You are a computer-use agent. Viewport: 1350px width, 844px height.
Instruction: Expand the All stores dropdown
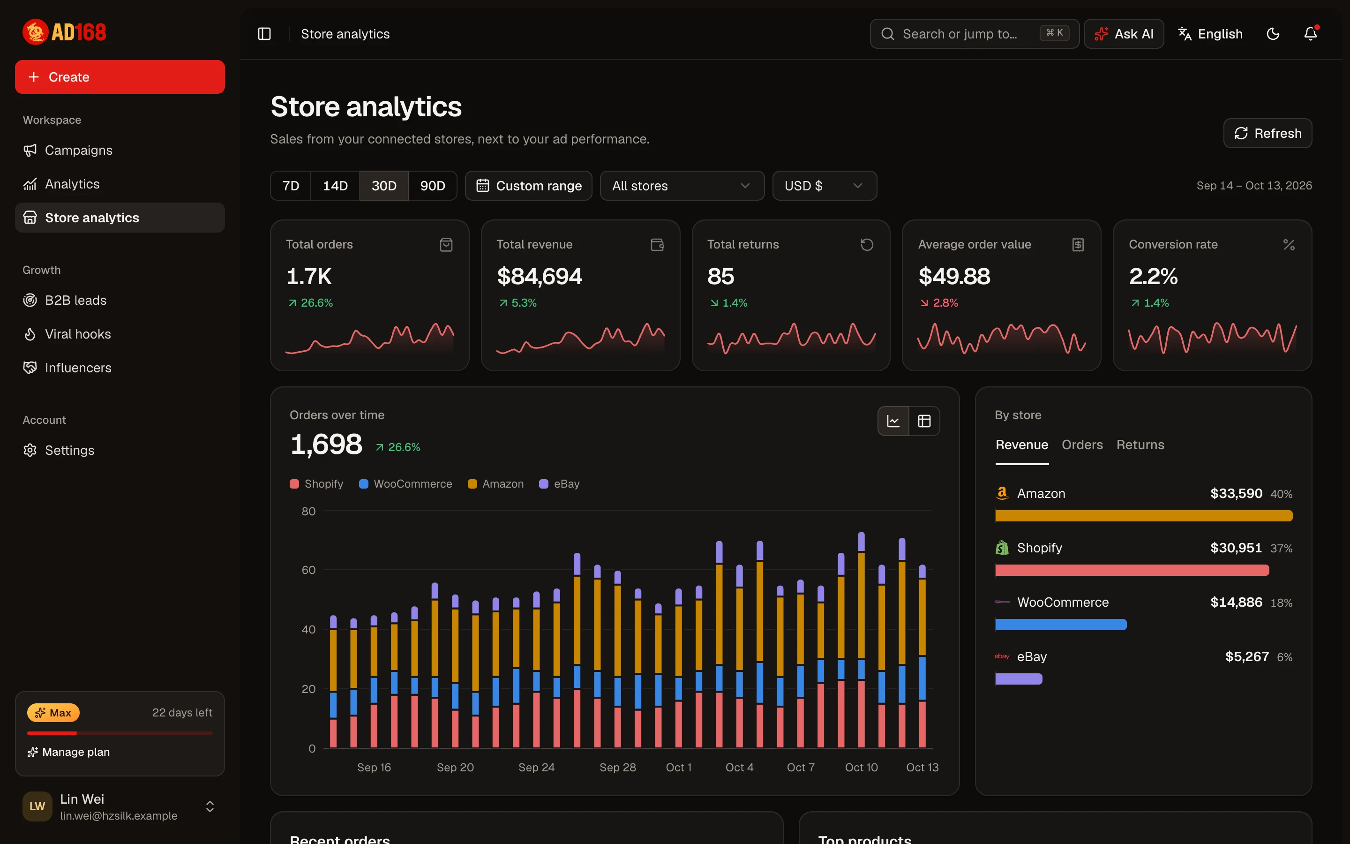[682, 186]
